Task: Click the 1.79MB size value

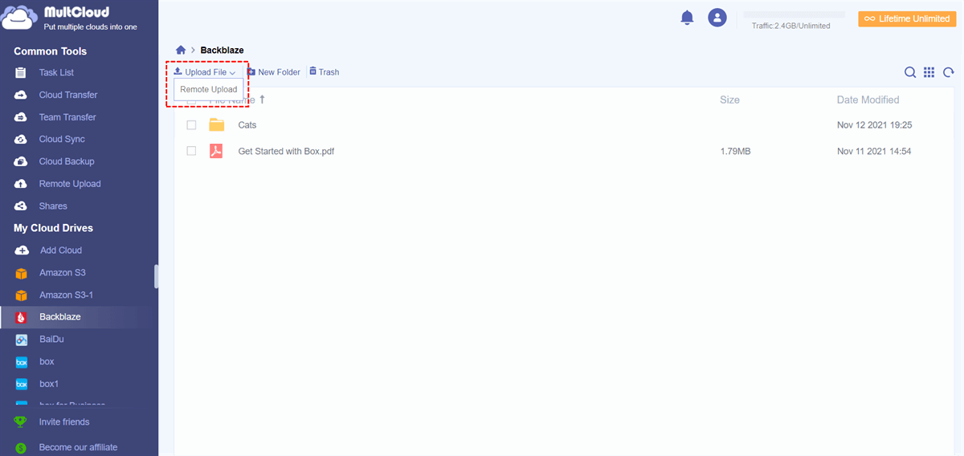Action: (736, 151)
